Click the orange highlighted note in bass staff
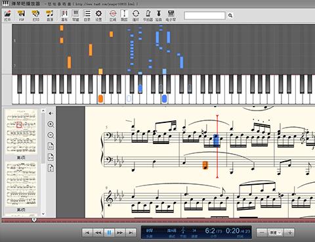 pyautogui.click(x=205, y=165)
